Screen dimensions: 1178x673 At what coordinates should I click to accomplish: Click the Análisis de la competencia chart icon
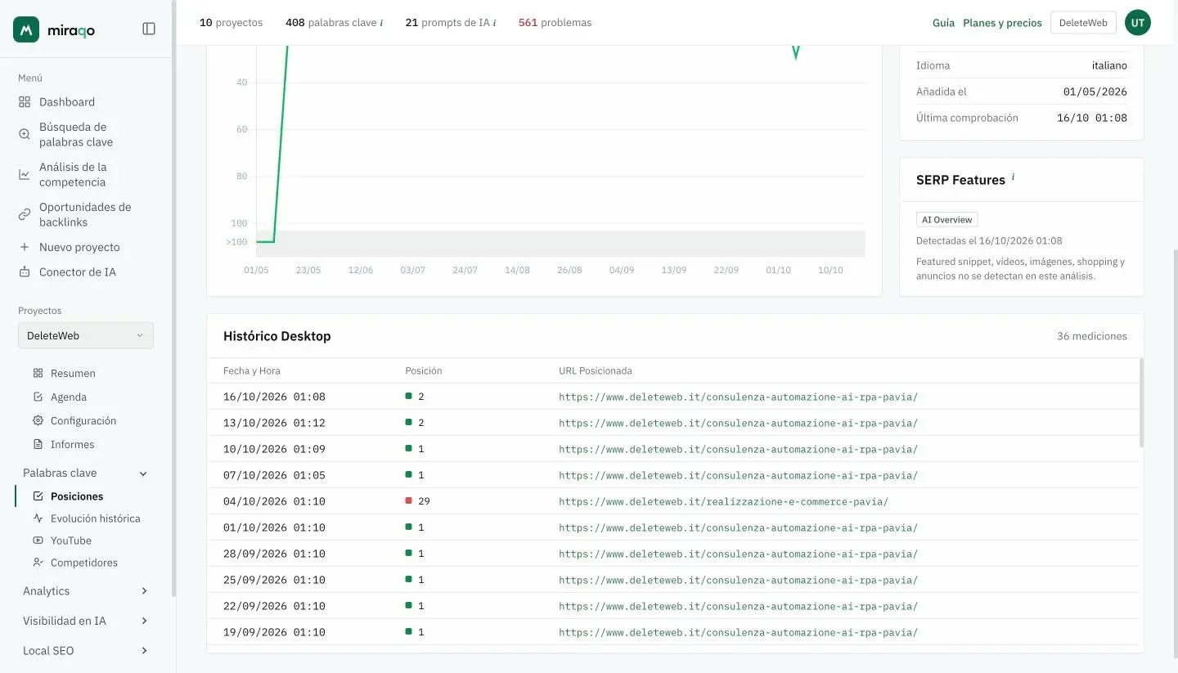[25, 174]
